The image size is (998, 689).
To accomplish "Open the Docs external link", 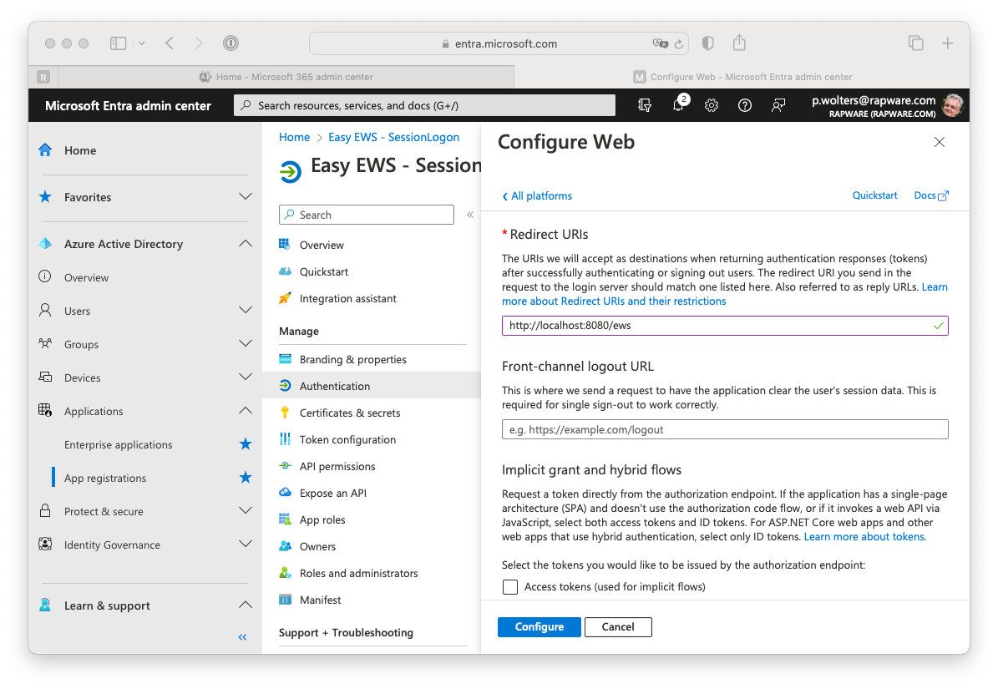I will tap(931, 195).
